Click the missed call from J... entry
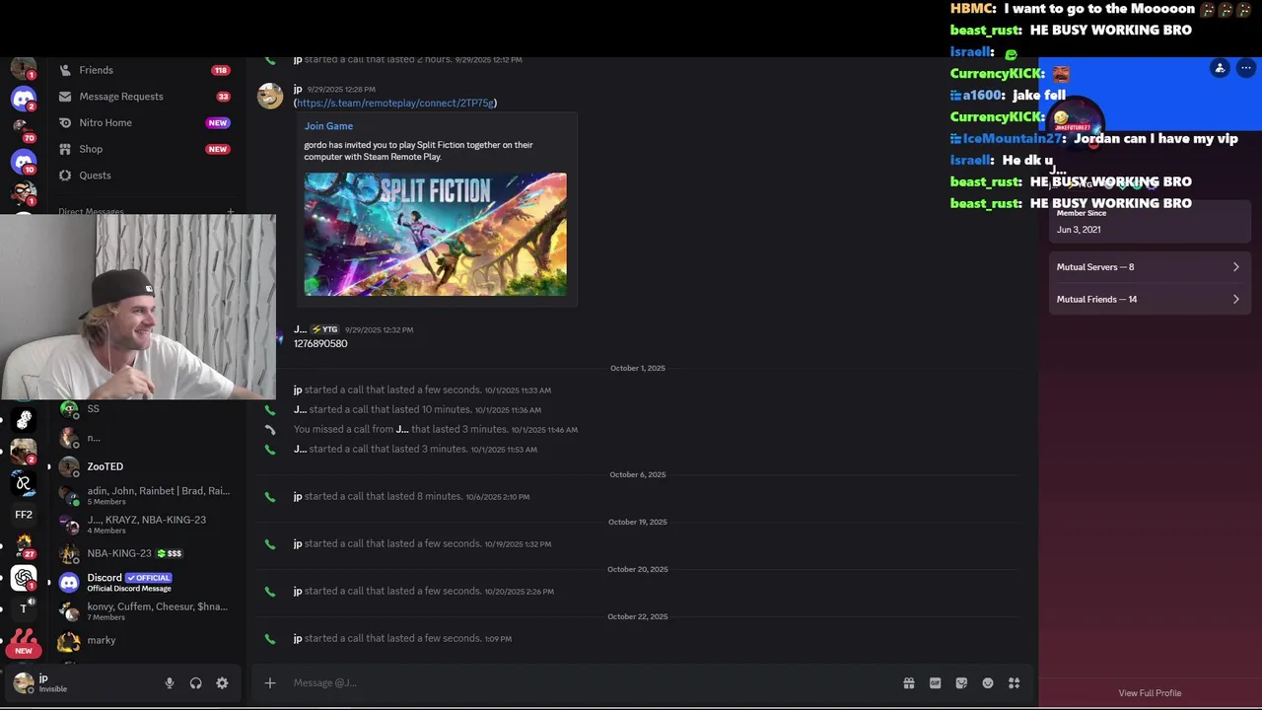Image resolution: width=1262 pixels, height=710 pixels. [435, 430]
